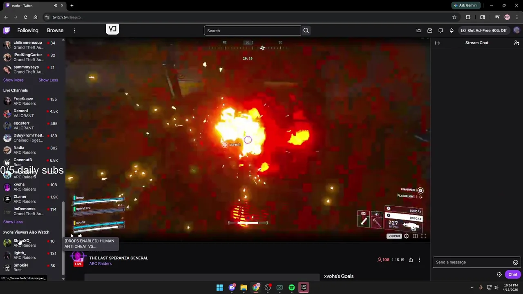This screenshot has height=294, width=523.
Task: Open the Browse page
Action: [55, 31]
